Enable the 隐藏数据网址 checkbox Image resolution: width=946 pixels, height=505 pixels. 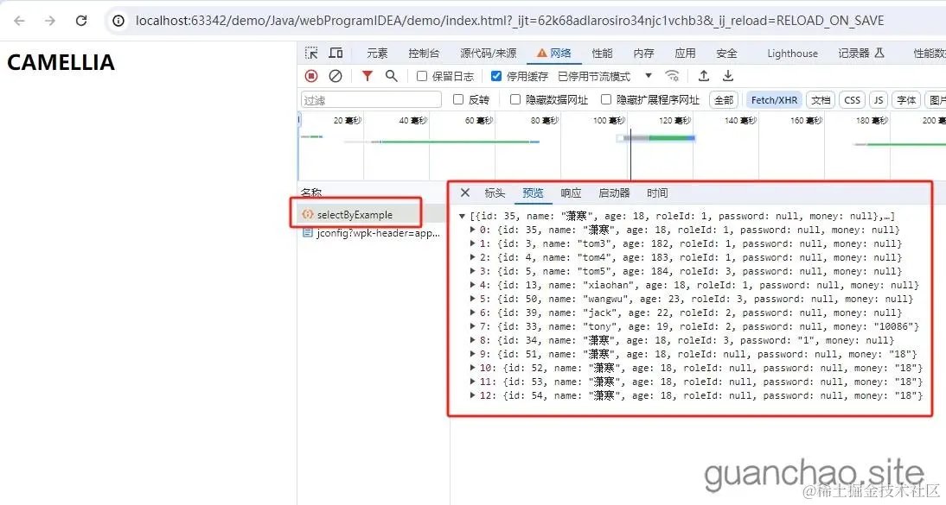[x=515, y=99]
